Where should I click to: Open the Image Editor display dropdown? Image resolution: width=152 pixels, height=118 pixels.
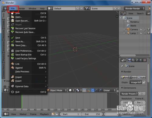click(136, 82)
